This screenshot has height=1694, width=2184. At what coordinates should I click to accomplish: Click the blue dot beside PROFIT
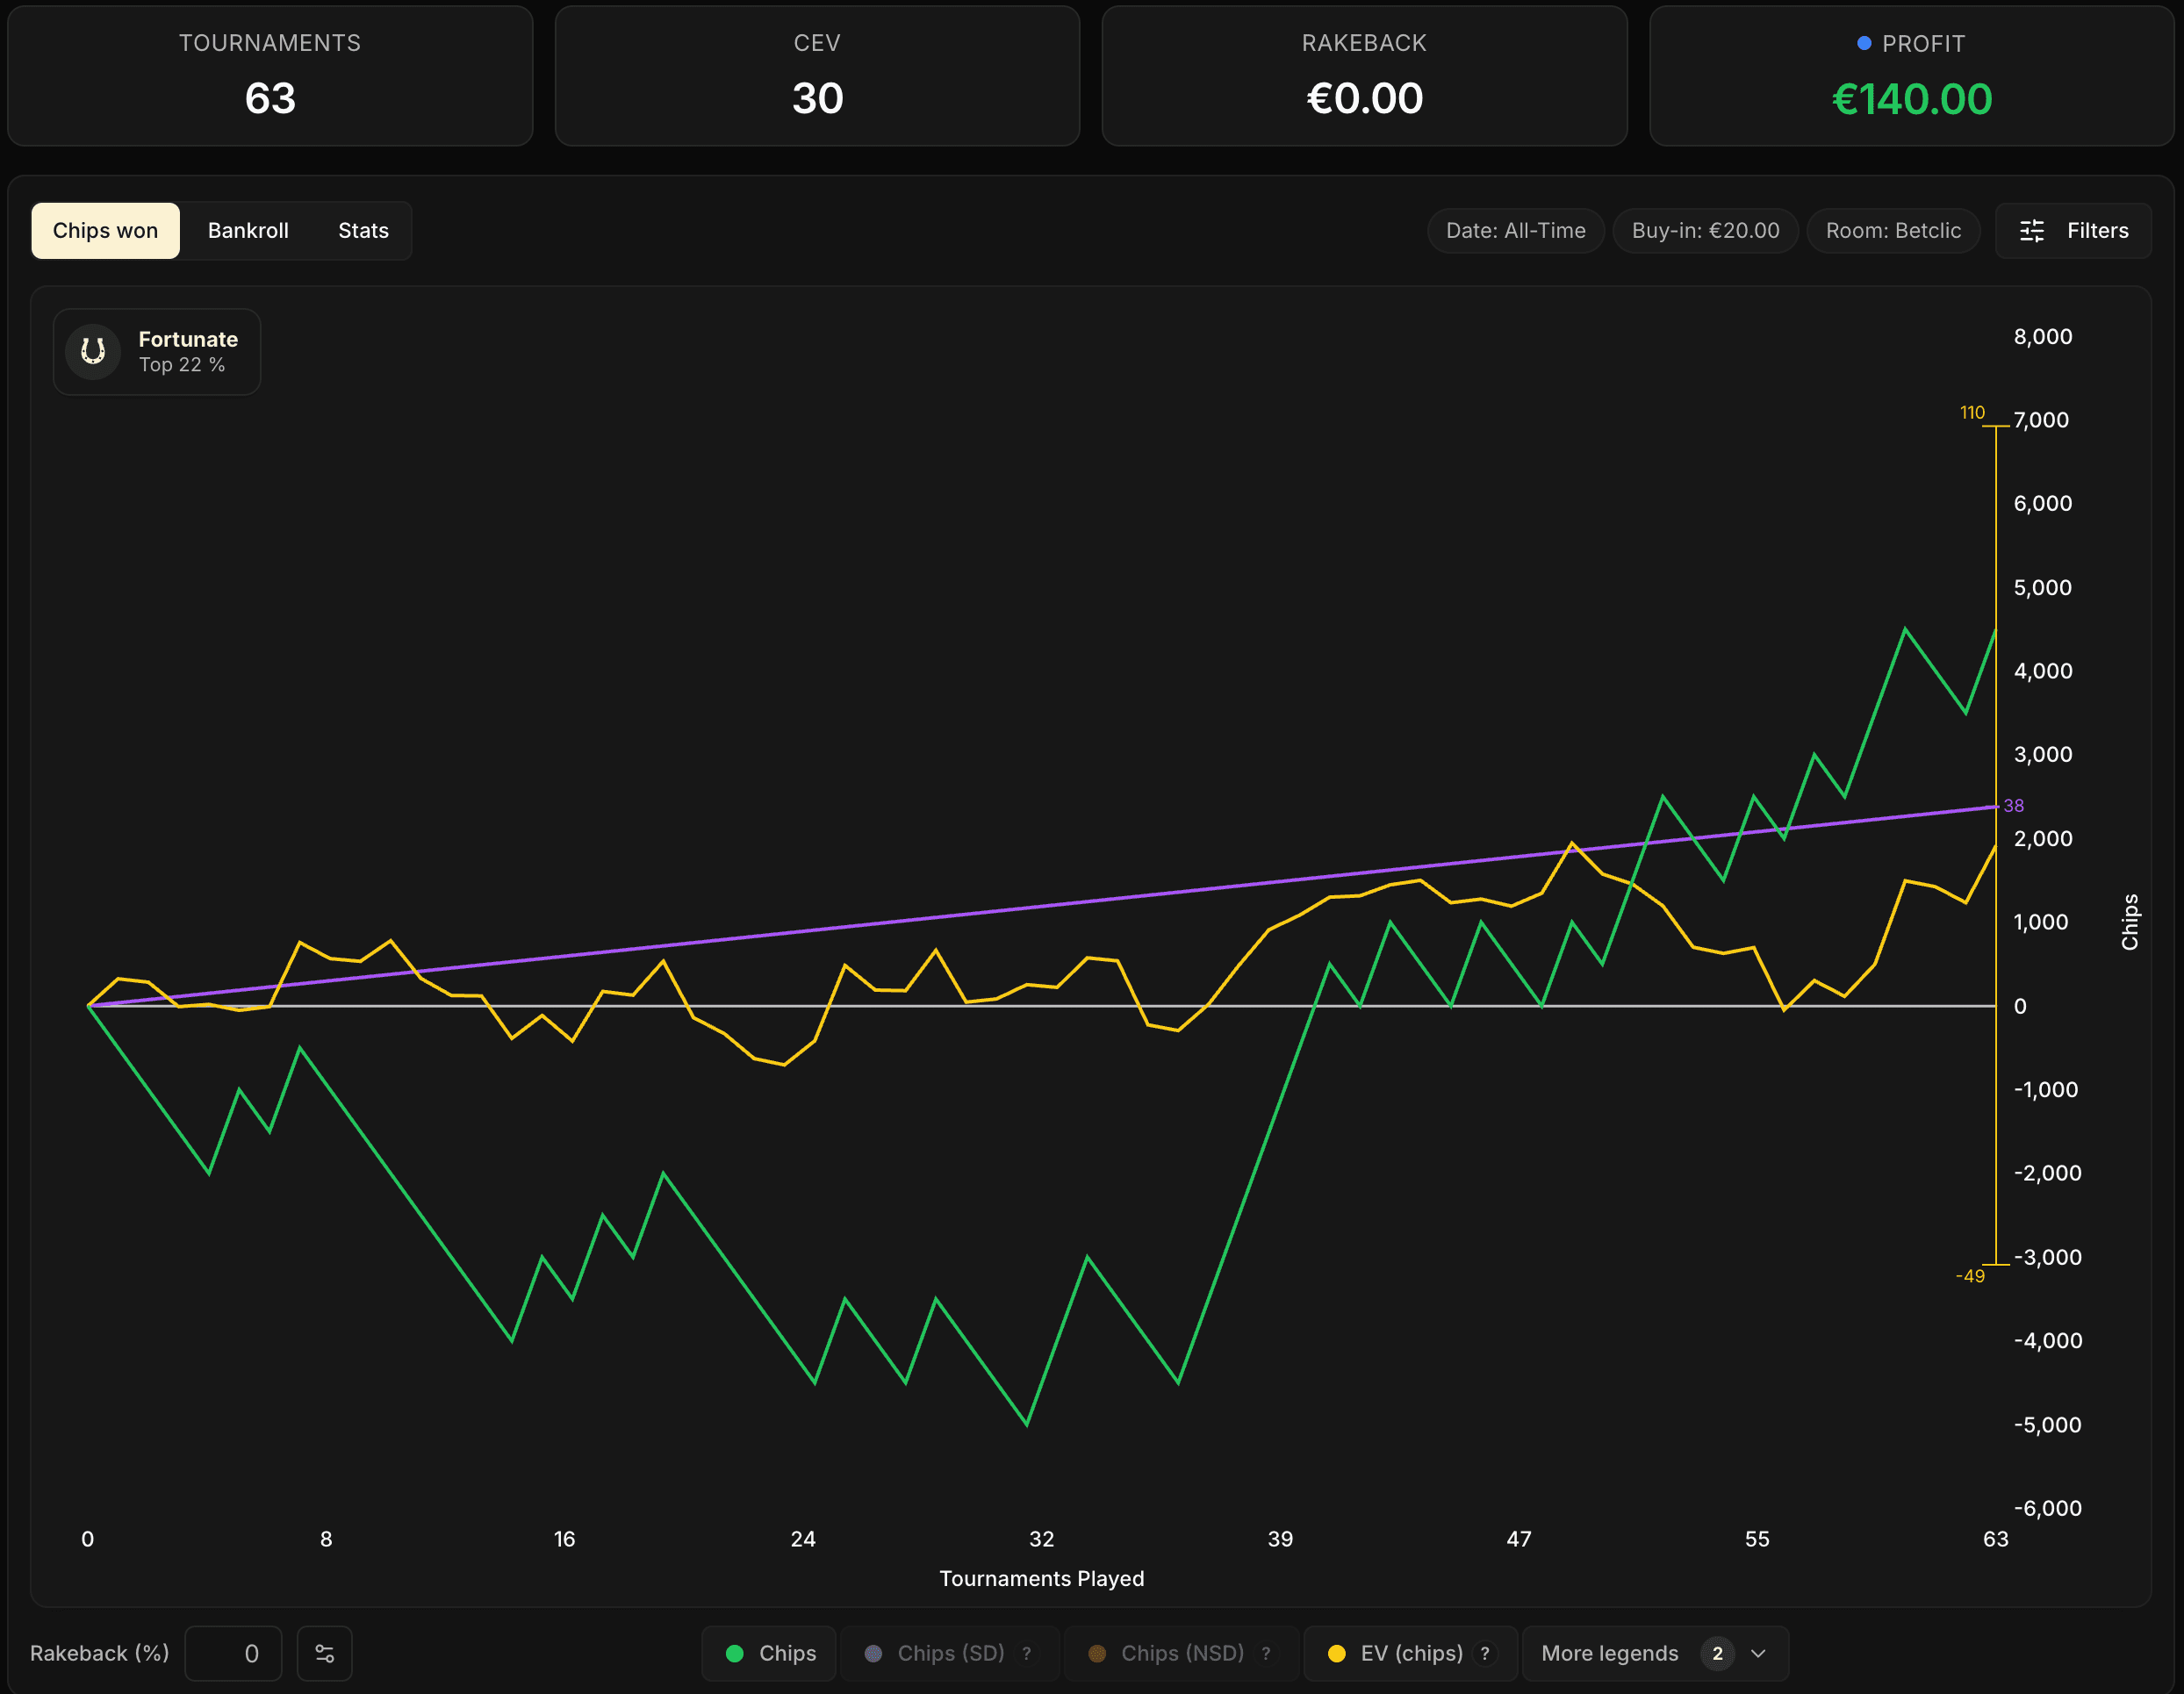(1864, 43)
